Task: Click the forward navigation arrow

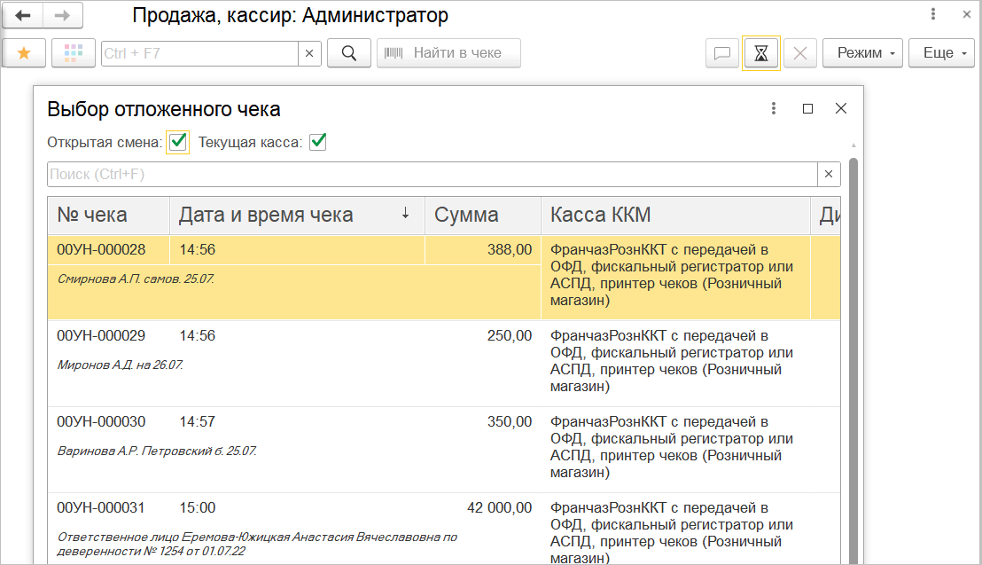Action: tap(62, 16)
